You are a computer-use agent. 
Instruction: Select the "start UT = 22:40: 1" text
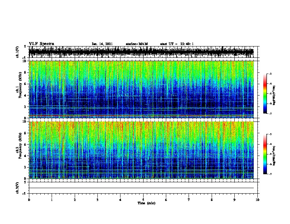click(x=177, y=44)
